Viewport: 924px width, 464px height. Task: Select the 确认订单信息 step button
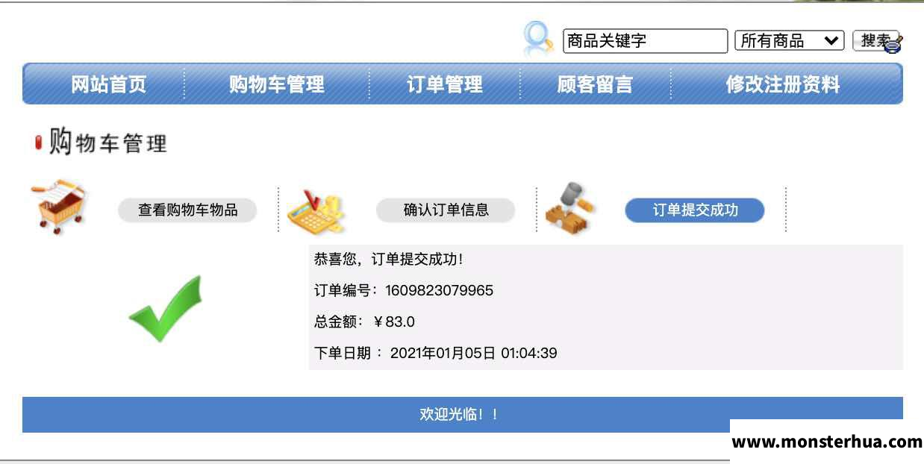pyautogui.click(x=446, y=210)
